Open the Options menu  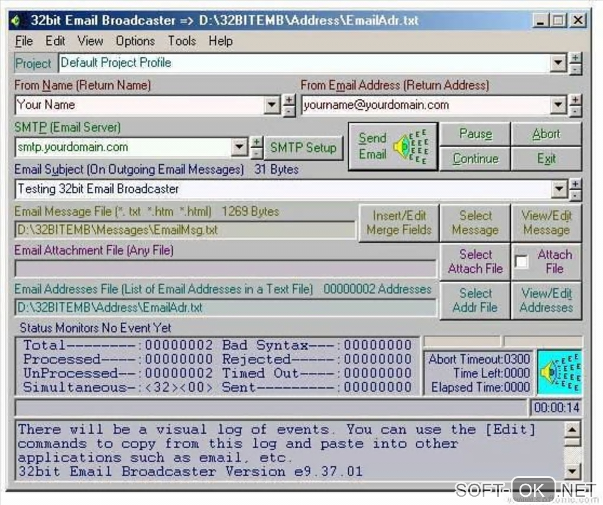pos(135,41)
